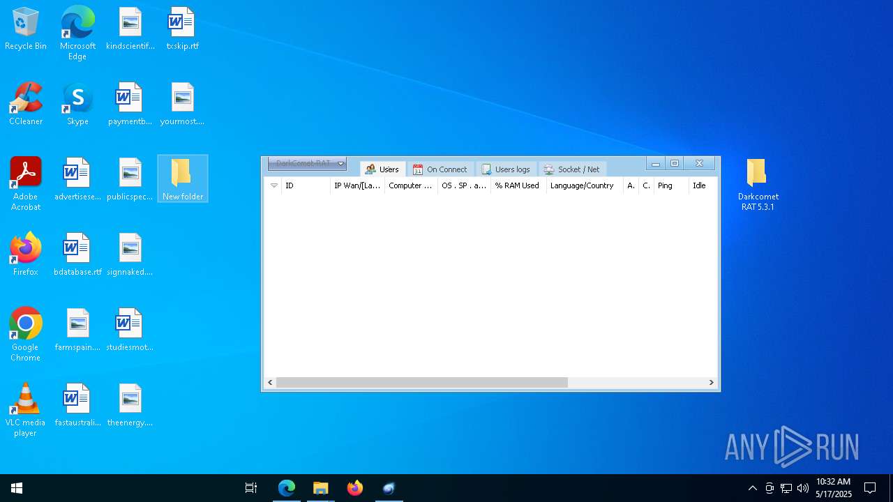Screen dimensions: 893x502
Task: Open the notification center icon
Action: coord(870,488)
